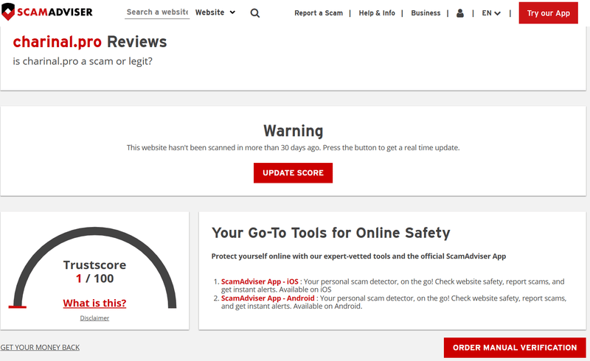Viewport: 590px width, 361px height.
Task: Open the Disclaimer link
Action: [94, 318]
